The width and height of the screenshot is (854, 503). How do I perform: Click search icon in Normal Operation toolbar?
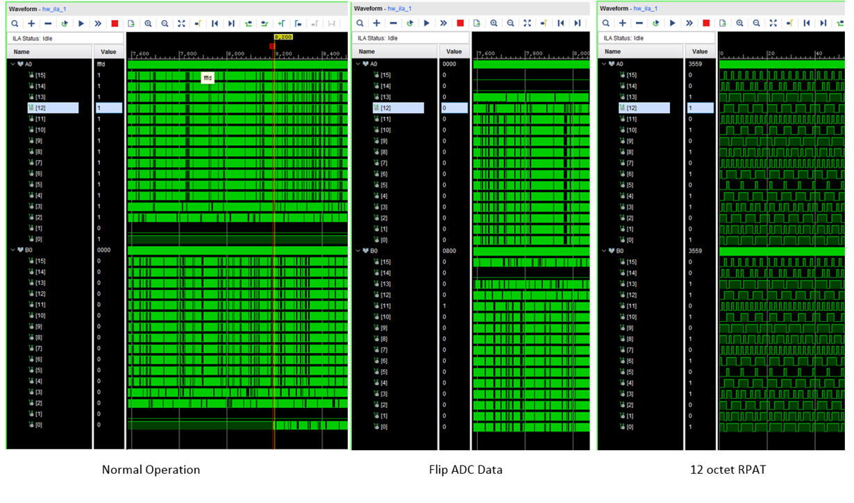tap(15, 23)
